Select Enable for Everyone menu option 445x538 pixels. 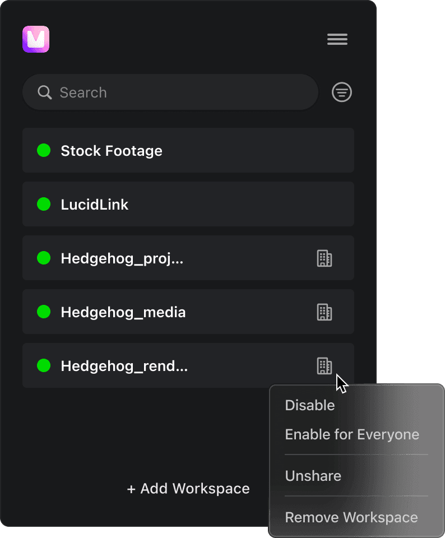[x=352, y=434]
